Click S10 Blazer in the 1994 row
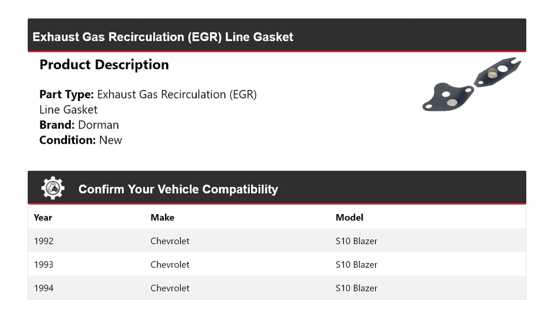The image size is (554, 318). click(x=356, y=288)
